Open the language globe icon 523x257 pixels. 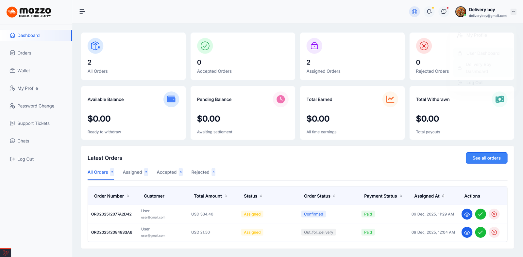coord(414,12)
